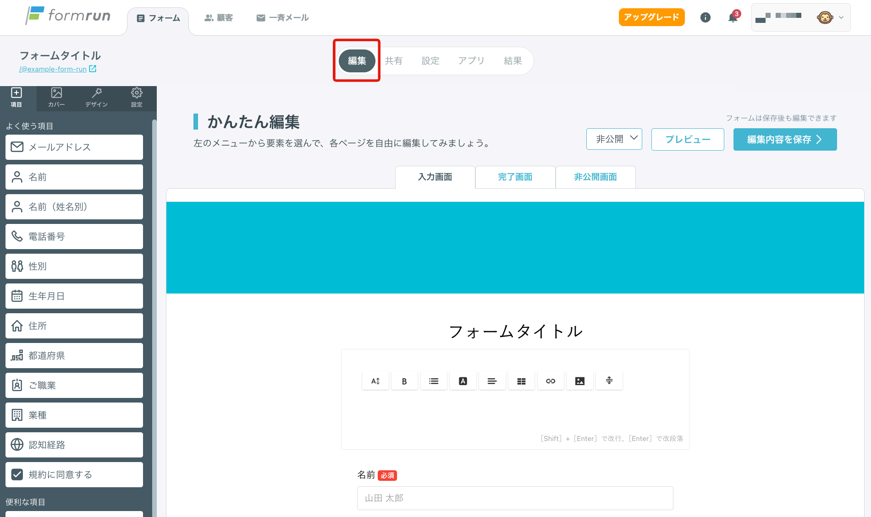Screen dimensions: 871x517
Task: Add the 名前 field item
Action: pos(74,177)
